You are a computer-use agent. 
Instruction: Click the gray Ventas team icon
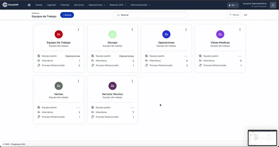(x=59, y=86)
